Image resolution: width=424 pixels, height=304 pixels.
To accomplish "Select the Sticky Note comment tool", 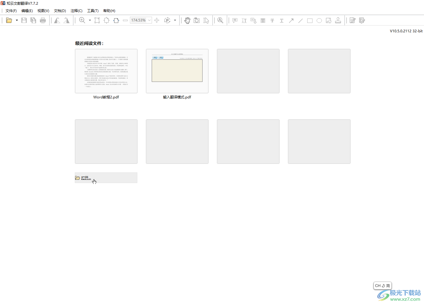I will (x=235, y=20).
